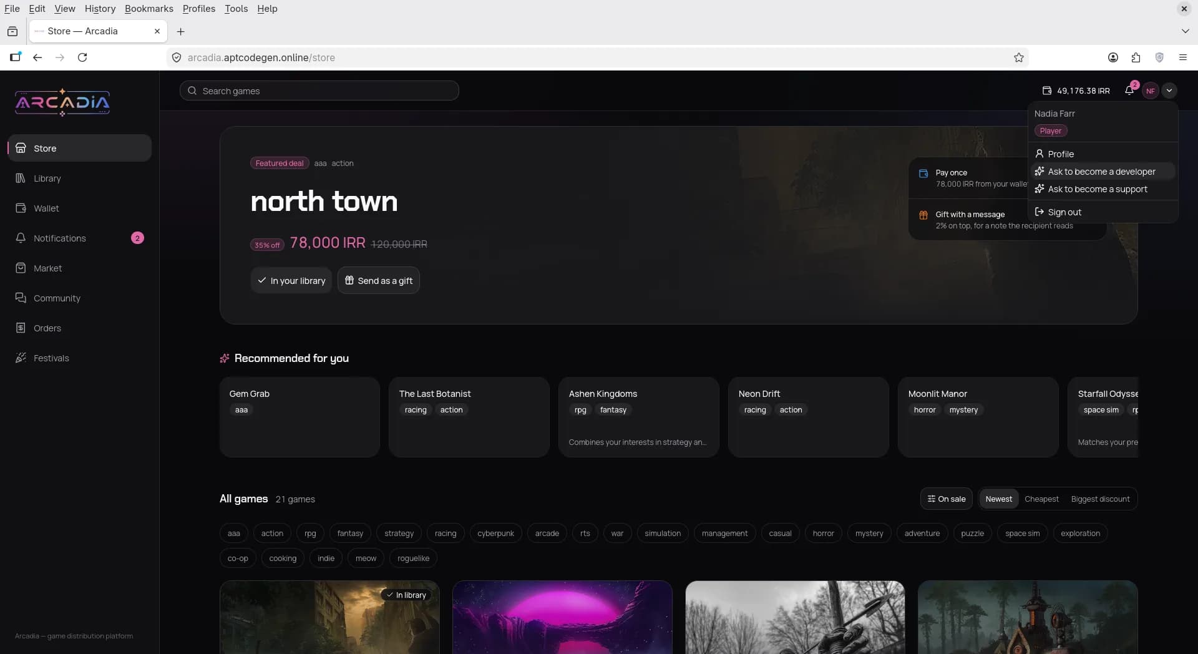
Task: Click the NF user avatar
Action: tap(1151, 90)
